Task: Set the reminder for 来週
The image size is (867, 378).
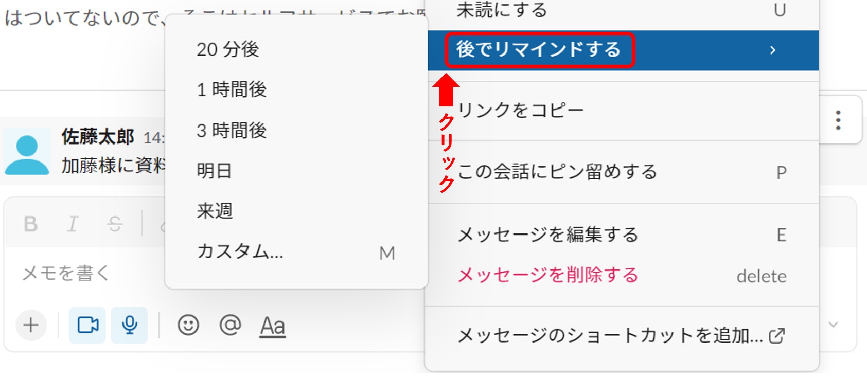Action: [296, 211]
